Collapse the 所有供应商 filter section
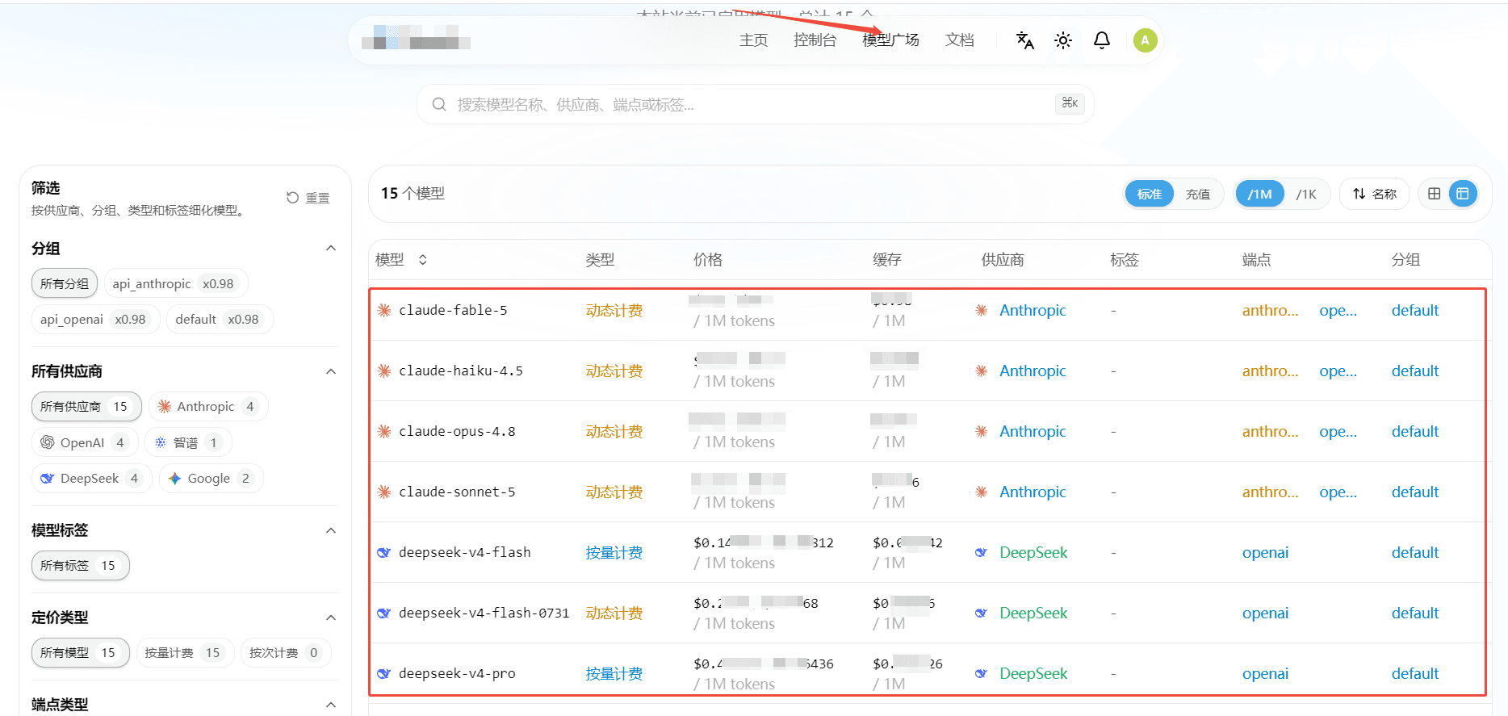Viewport: 1508px width, 716px height. (331, 372)
